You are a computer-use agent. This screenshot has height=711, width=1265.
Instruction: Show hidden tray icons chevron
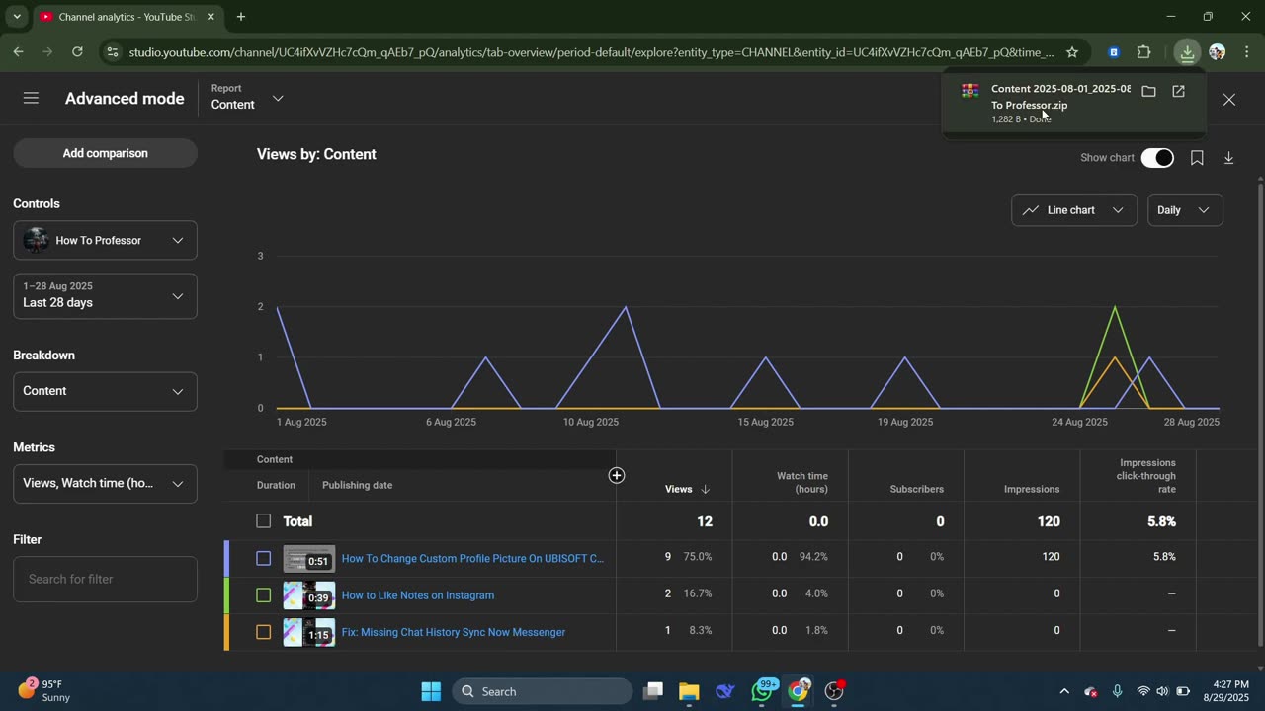(1064, 691)
